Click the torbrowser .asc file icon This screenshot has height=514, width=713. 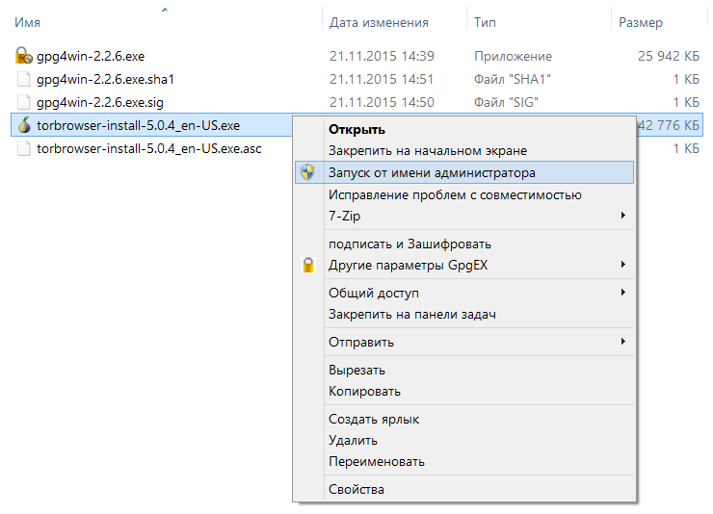pyautogui.click(x=24, y=148)
